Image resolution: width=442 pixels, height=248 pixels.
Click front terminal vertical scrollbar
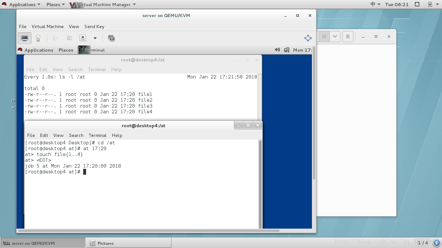(260, 184)
